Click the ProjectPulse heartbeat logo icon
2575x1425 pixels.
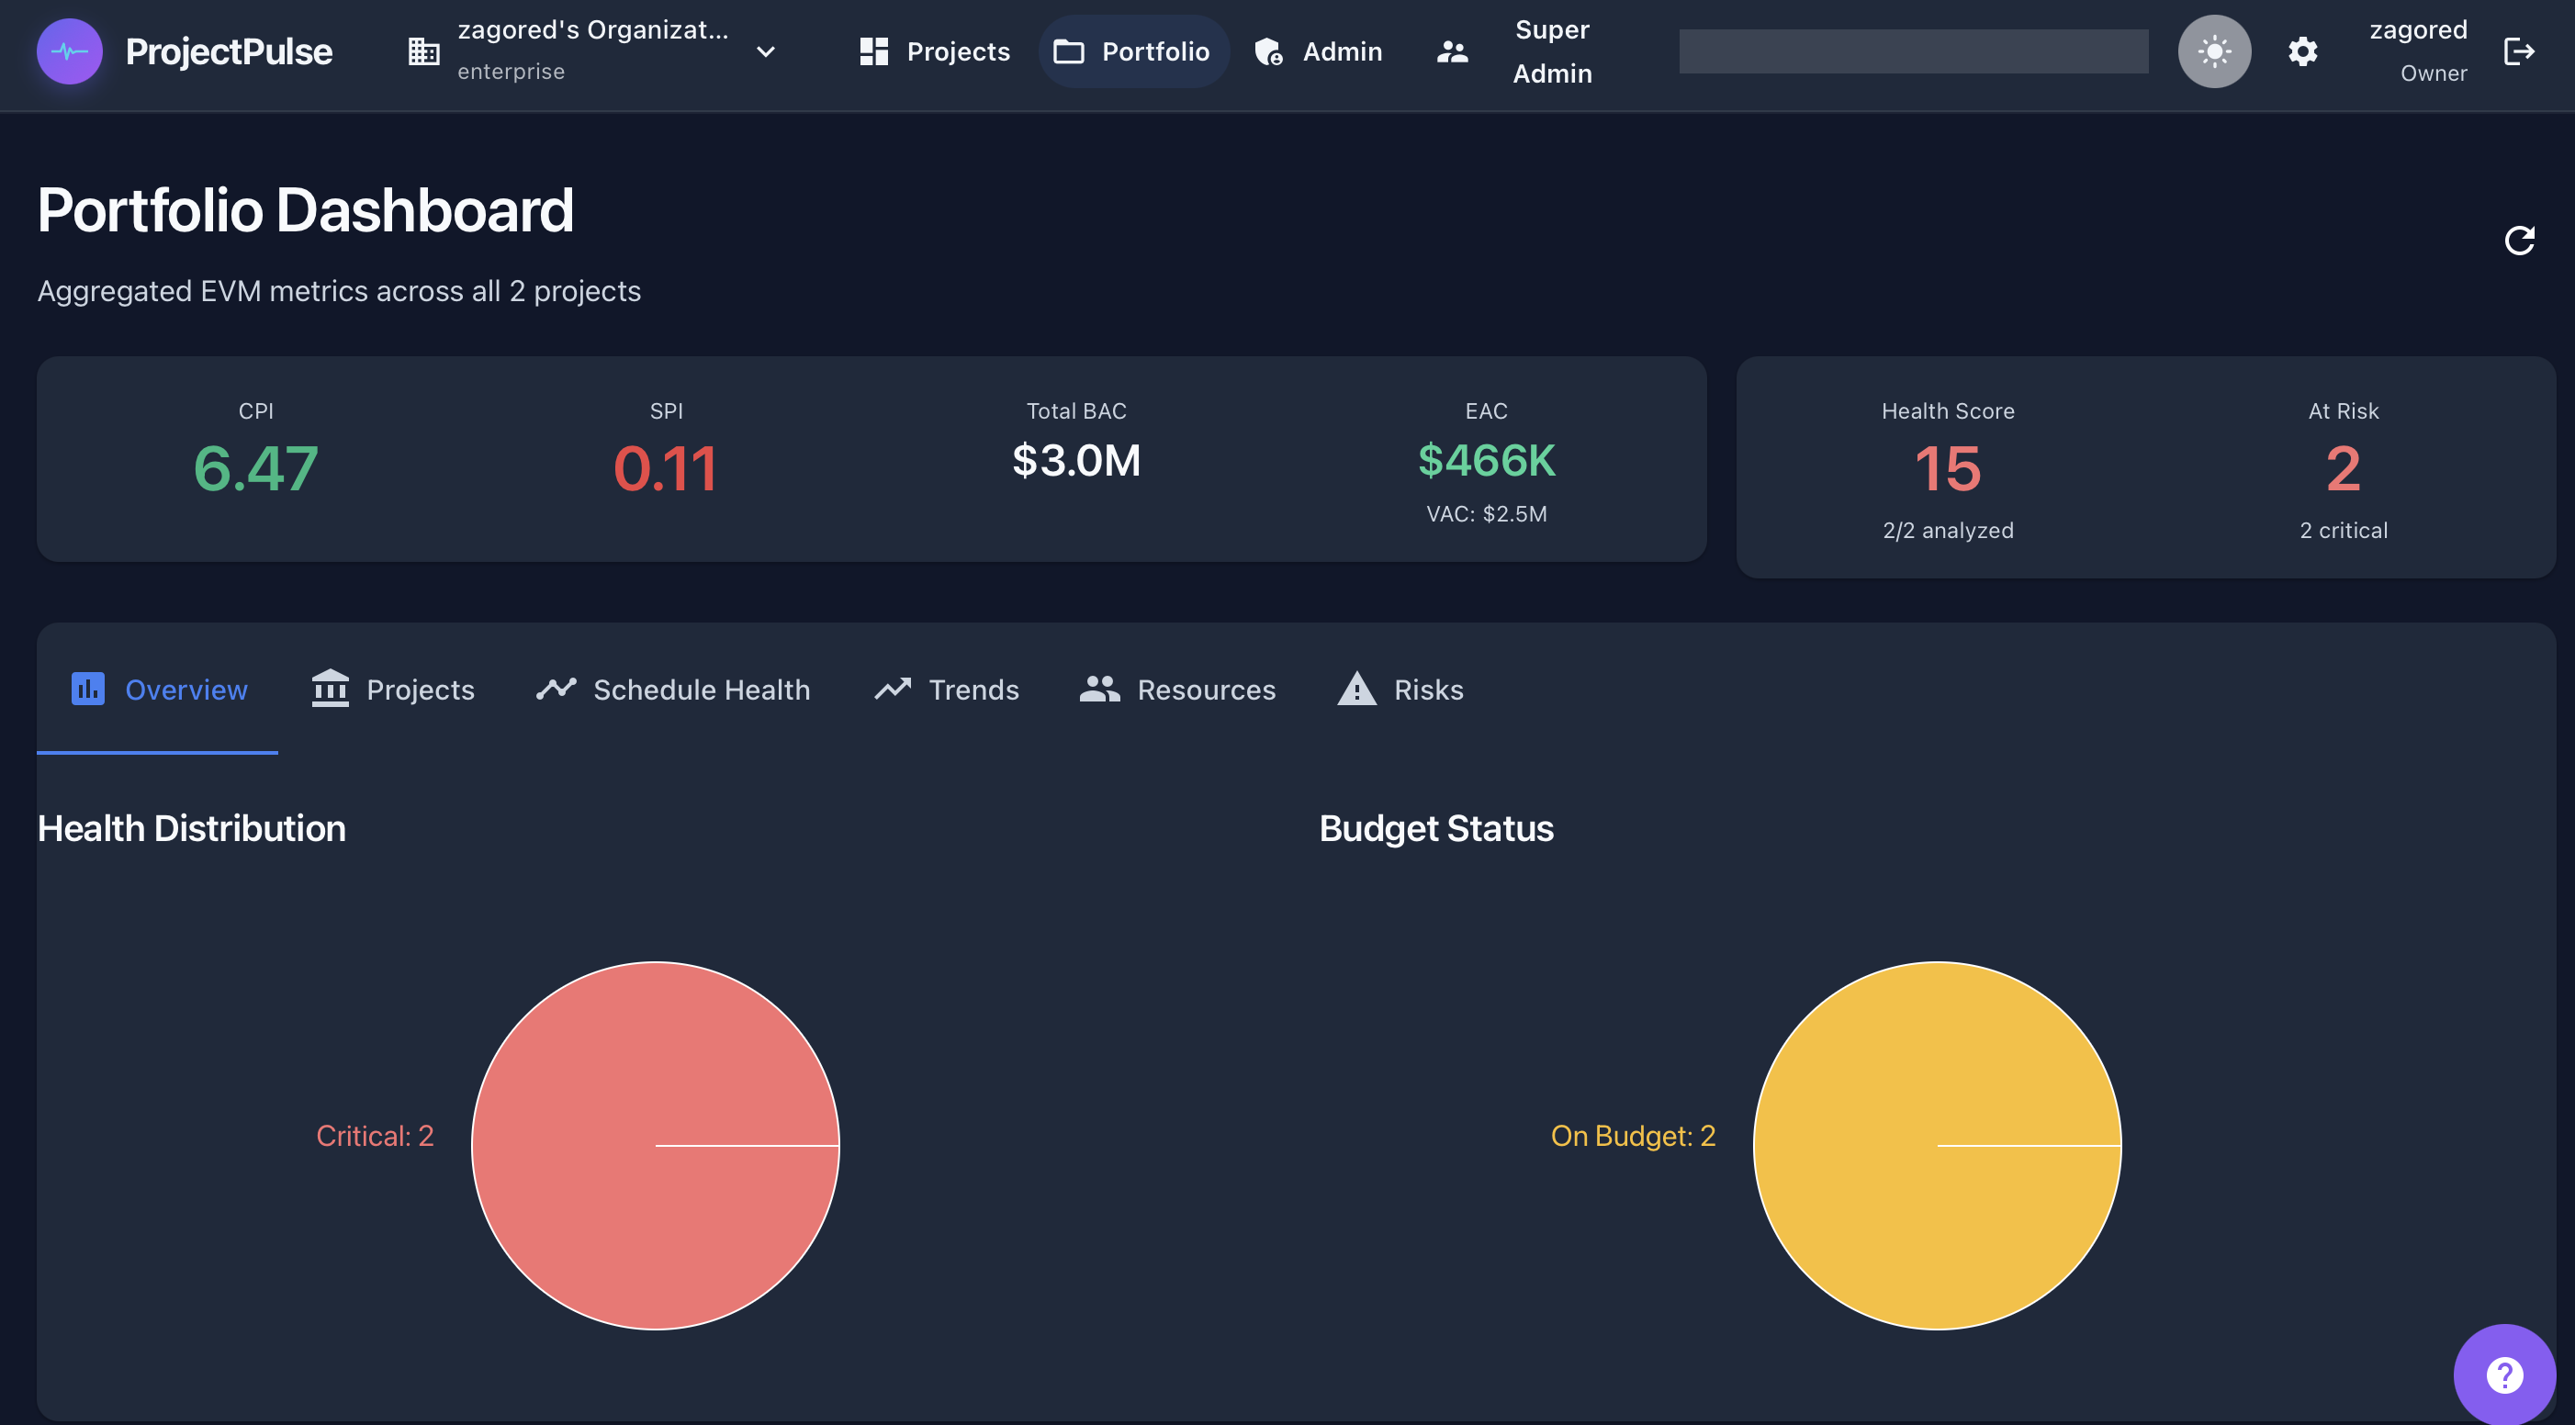coord(69,51)
